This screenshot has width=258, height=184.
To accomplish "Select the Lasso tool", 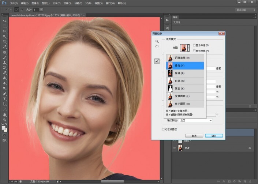I will tap(5, 31).
